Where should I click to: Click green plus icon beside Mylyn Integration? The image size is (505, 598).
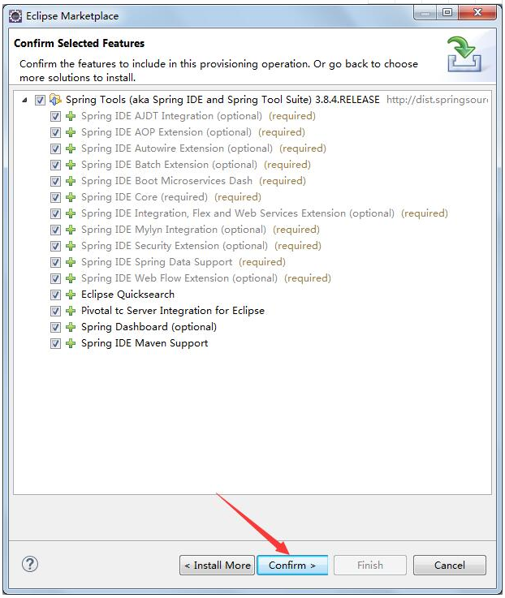71,230
